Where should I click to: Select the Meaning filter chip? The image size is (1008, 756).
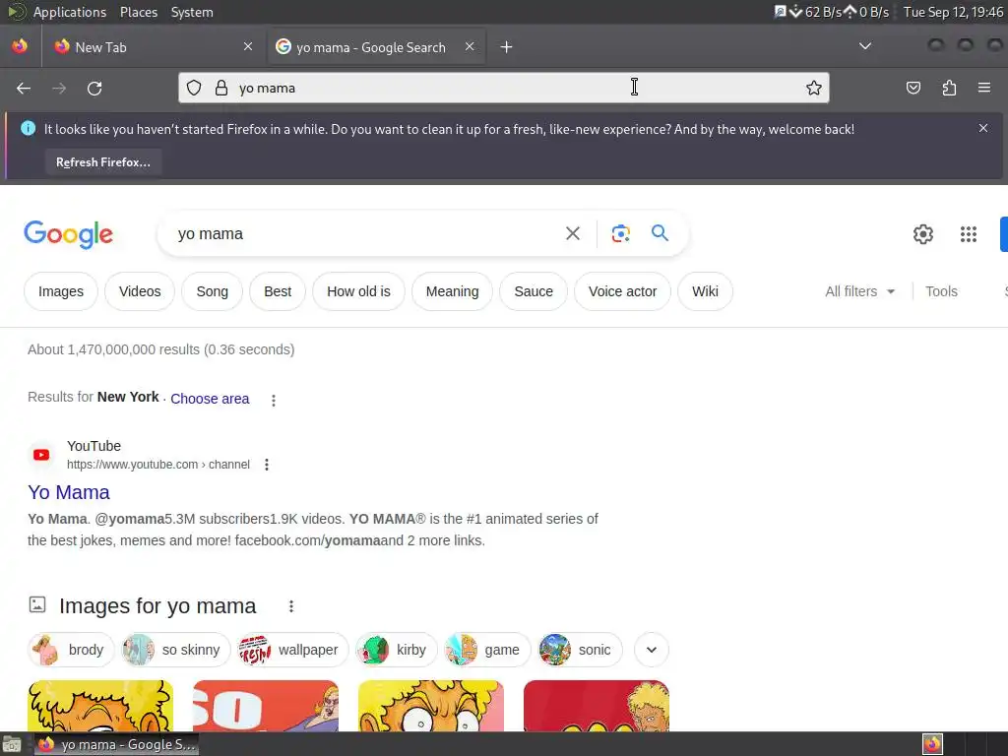click(453, 291)
